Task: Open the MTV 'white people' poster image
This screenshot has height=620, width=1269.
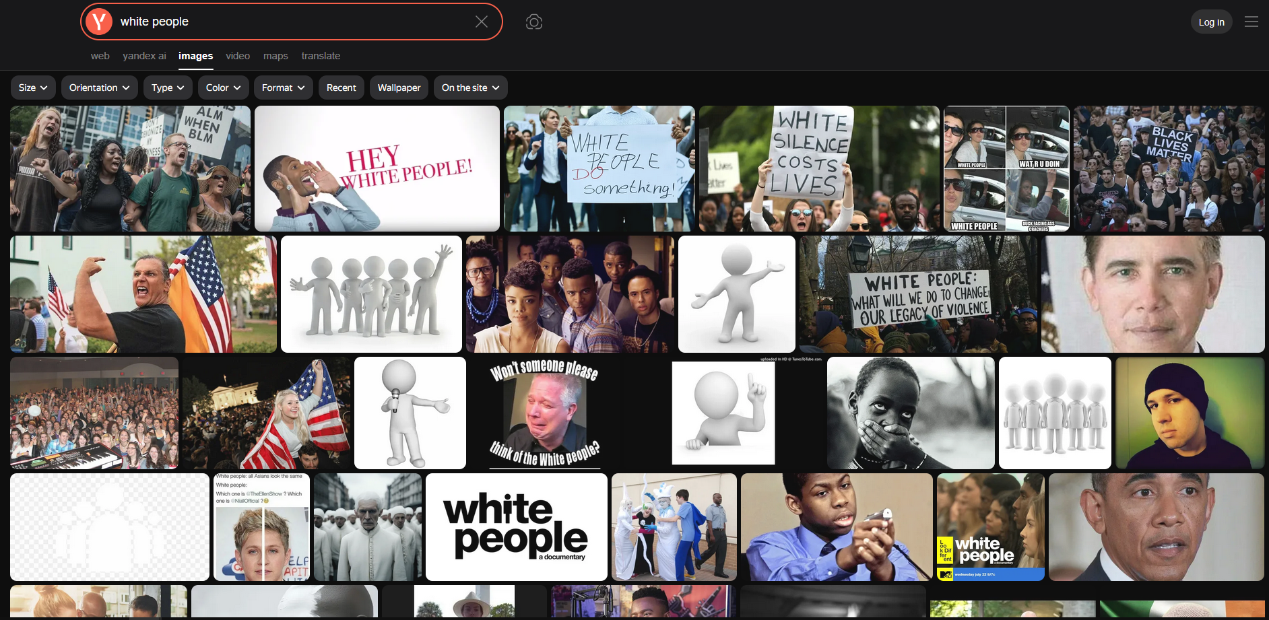Action: point(991,527)
